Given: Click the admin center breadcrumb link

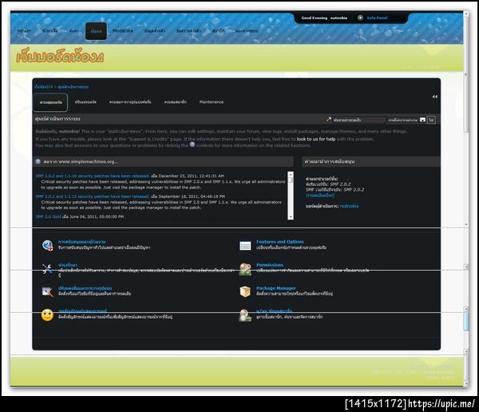Looking at the screenshot, I should 73,87.
